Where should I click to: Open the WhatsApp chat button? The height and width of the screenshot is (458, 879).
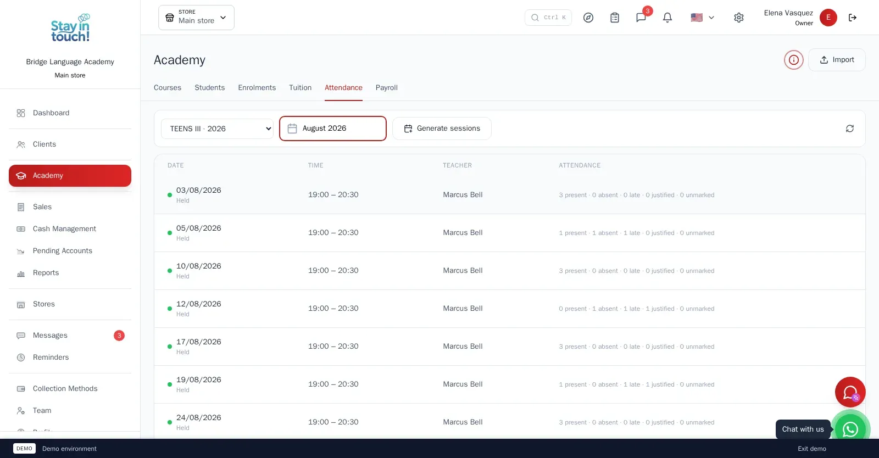[850, 429]
